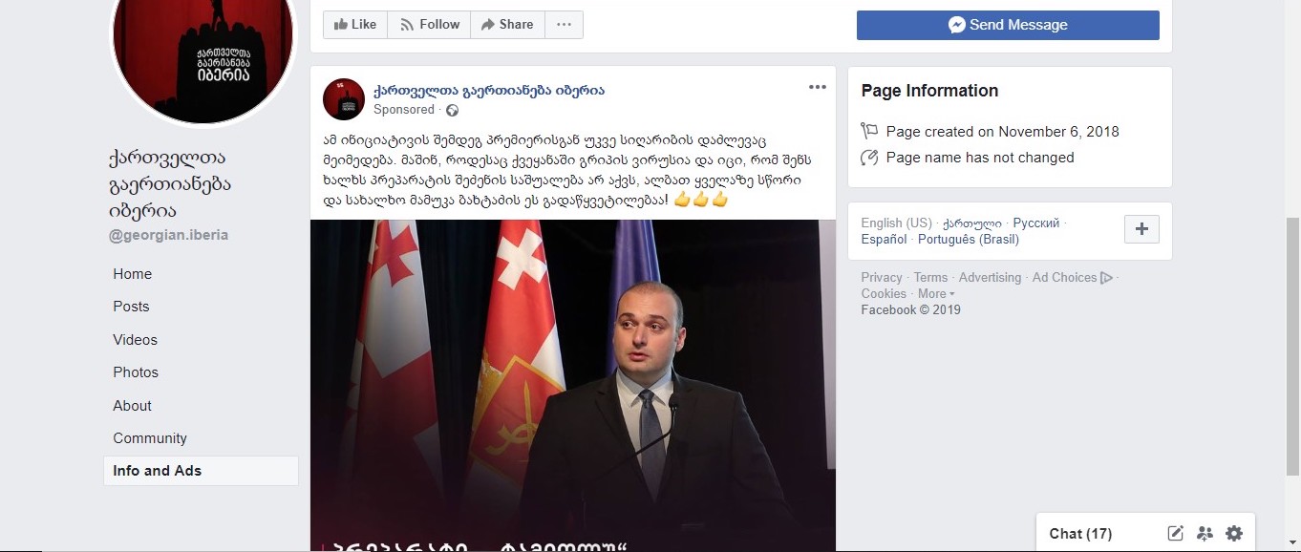This screenshot has width=1301, height=552.
Task: Open the three-dots menu on sponsored post
Action: tap(817, 87)
